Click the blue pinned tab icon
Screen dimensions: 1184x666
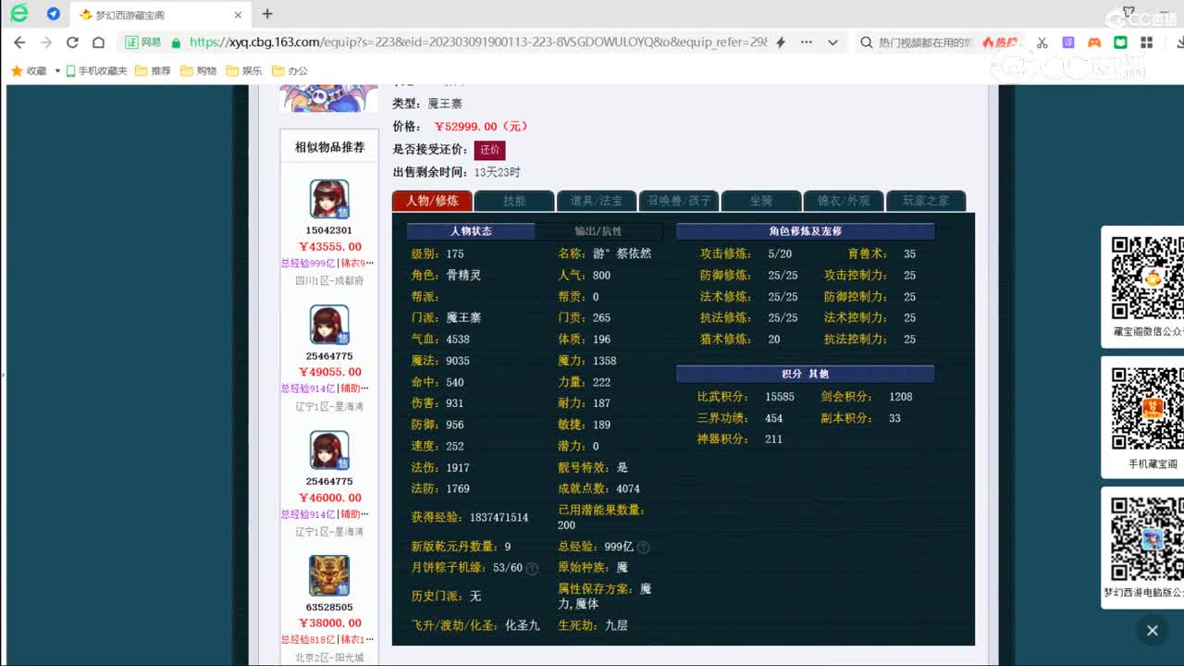54,14
